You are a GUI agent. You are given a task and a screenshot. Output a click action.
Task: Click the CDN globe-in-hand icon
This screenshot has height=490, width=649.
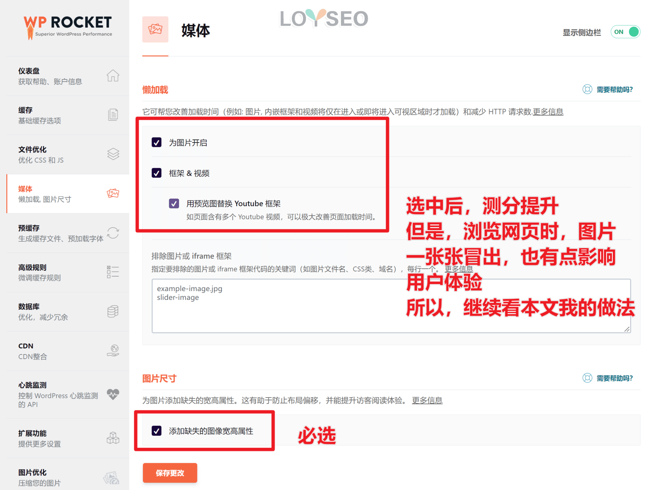click(x=113, y=351)
